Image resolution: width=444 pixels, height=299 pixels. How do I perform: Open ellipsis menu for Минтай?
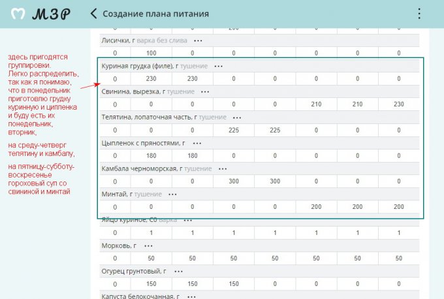point(172,194)
